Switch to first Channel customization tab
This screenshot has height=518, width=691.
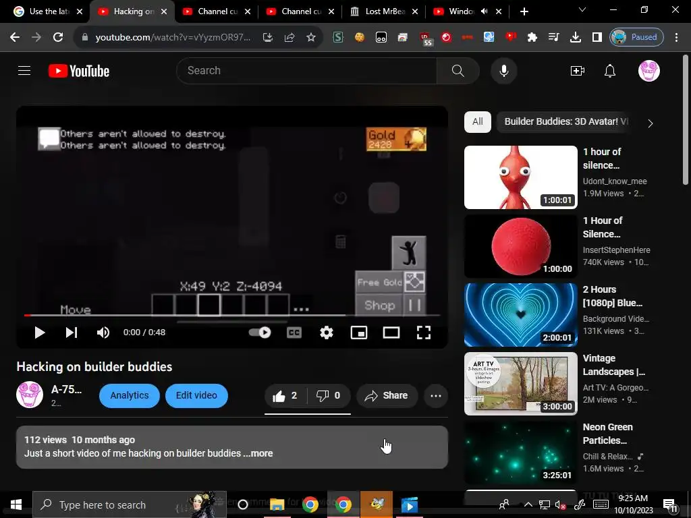click(x=217, y=11)
